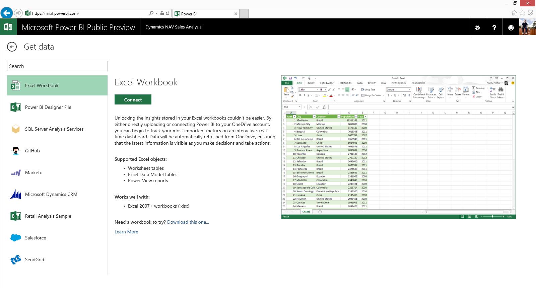Click the address bar search magnifier
The width and height of the screenshot is (536, 288).
tap(151, 13)
